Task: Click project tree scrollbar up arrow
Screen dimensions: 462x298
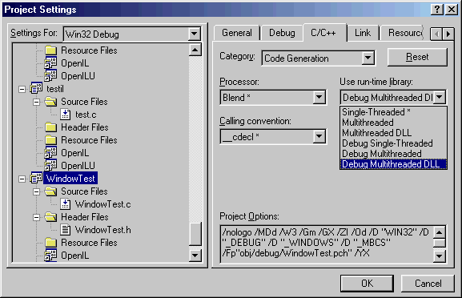Action: (x=195, y=50)
